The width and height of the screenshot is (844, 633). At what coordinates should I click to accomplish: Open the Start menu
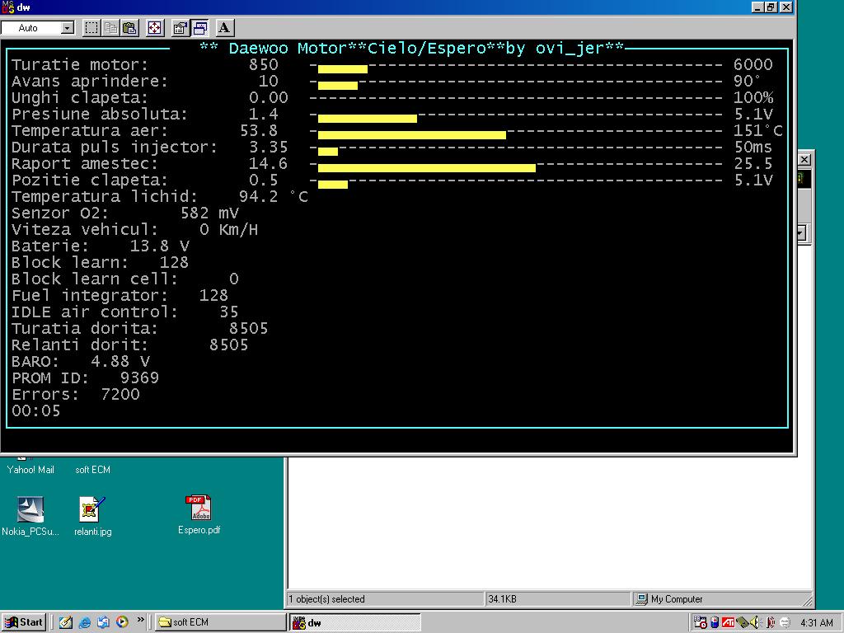[x=24, y=622]
